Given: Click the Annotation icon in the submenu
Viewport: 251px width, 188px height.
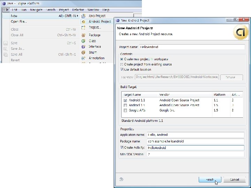Looking at the screenshot, I should 83,58.
